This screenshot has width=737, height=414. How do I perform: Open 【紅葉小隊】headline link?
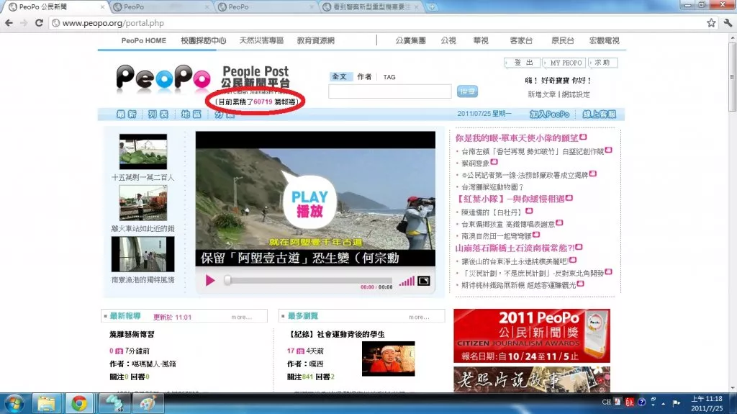(510, 199)
